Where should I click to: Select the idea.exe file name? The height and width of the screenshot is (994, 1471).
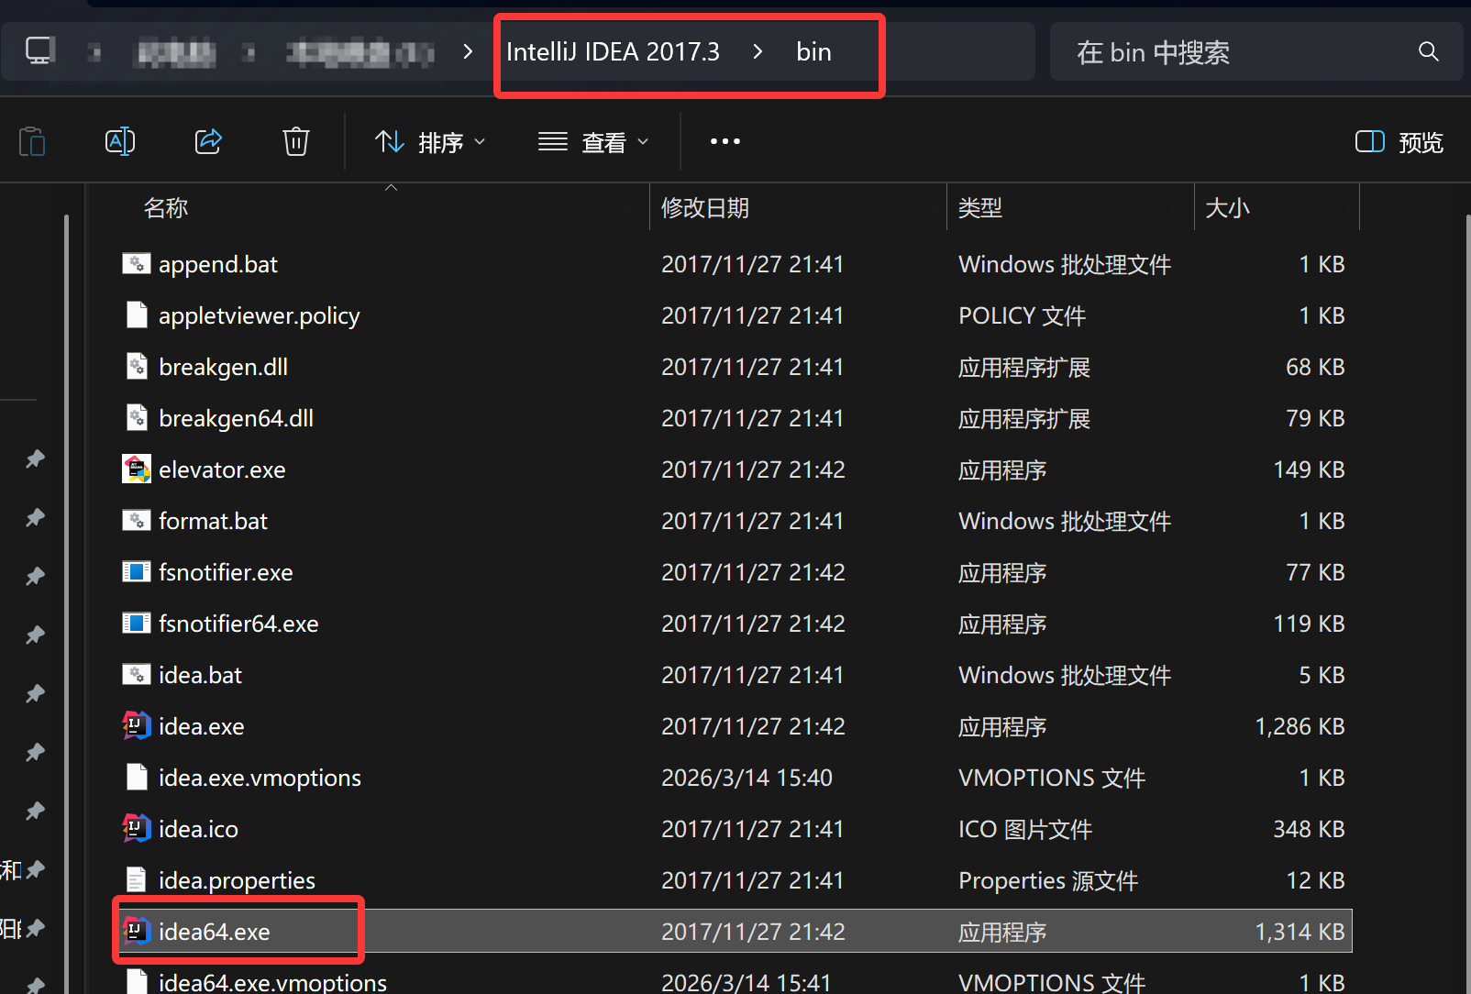pos(202,726)
